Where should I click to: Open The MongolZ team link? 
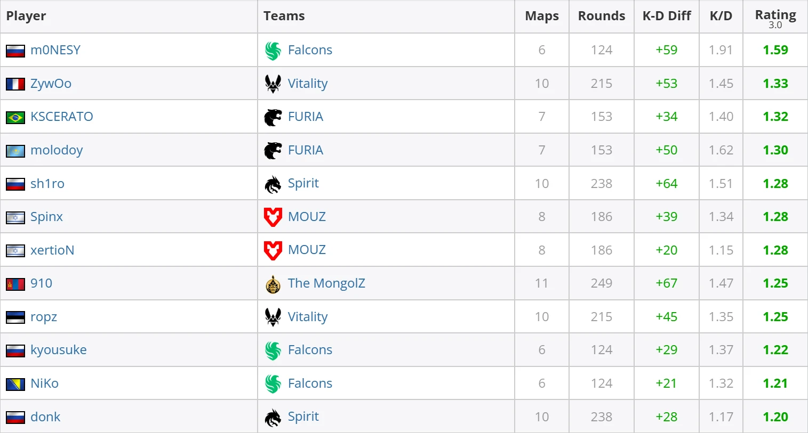point(326,283)
